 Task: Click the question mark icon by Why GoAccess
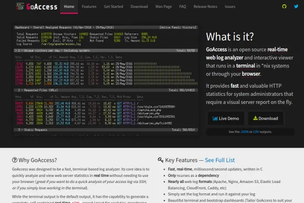click(x=14, y=160)
